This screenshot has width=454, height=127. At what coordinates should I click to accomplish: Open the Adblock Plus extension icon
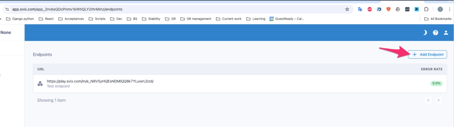pyautogui.click(x=370, y=9)
